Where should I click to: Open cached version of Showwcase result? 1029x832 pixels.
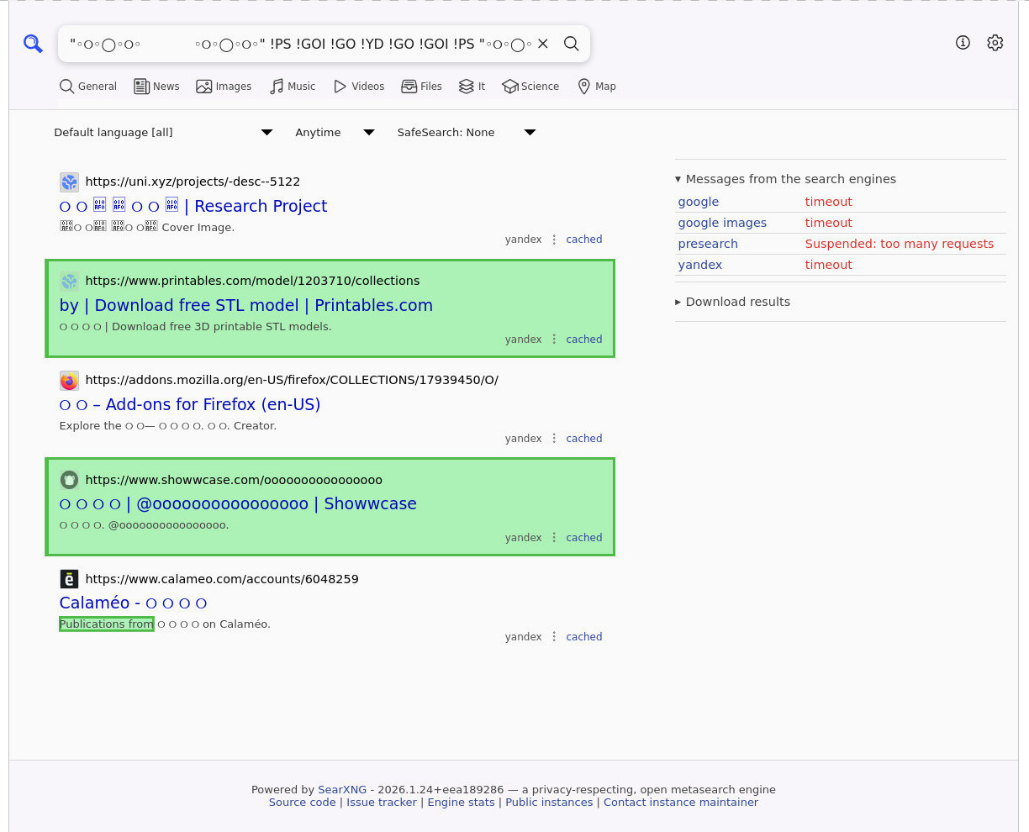(x=583, y=538)
